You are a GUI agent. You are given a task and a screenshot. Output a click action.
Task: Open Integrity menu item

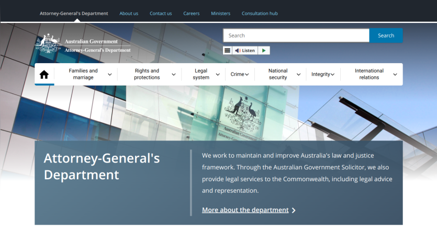(321, 74)
